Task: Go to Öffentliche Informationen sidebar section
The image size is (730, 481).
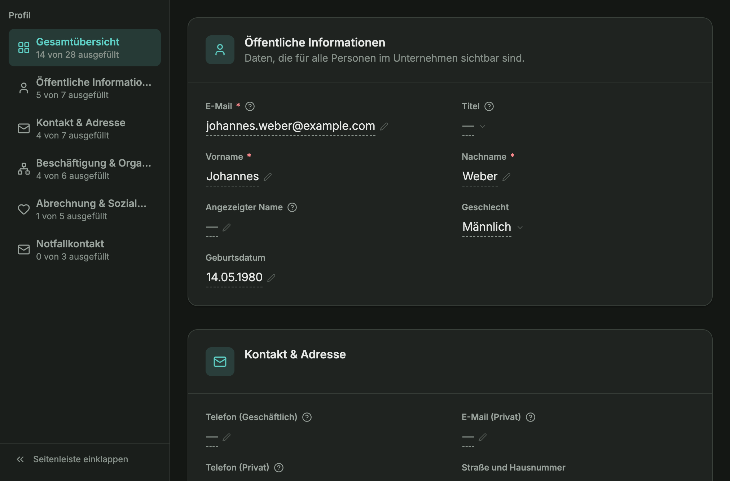Action: coord(85,88)
